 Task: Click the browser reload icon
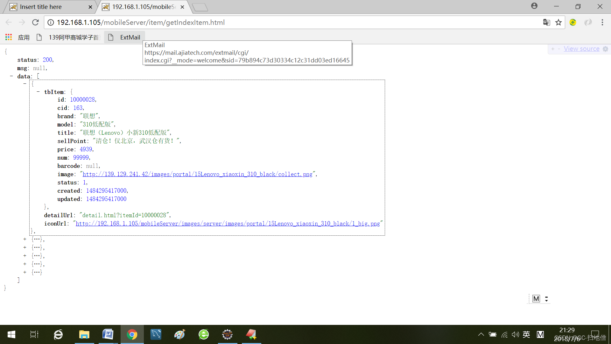35,22
